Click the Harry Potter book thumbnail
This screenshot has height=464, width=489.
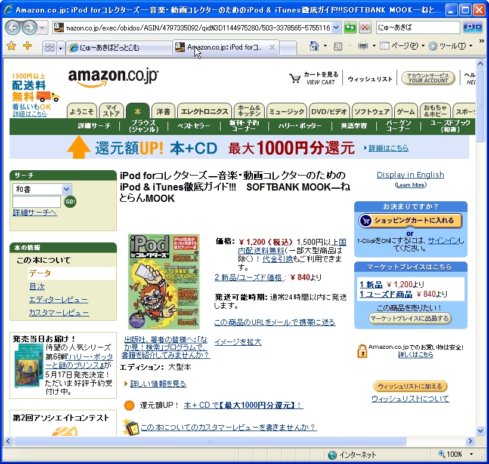tap(29, 365)
